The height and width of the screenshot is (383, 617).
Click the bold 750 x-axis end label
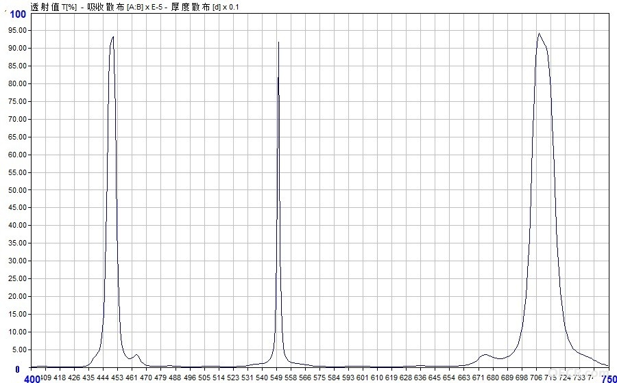[609, 379]
